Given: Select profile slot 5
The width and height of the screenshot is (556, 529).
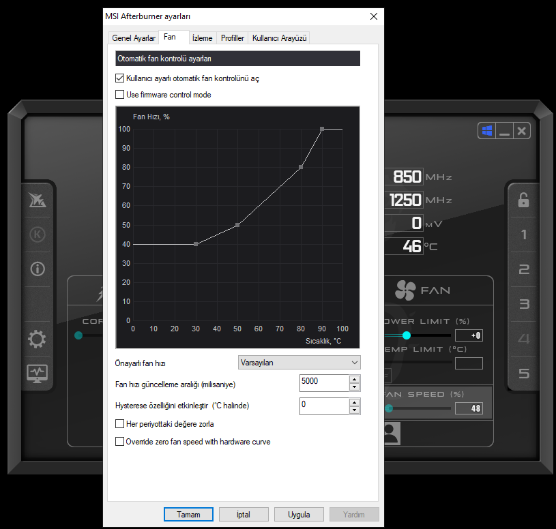Looking at the screenshot, I should pos(524,374).
